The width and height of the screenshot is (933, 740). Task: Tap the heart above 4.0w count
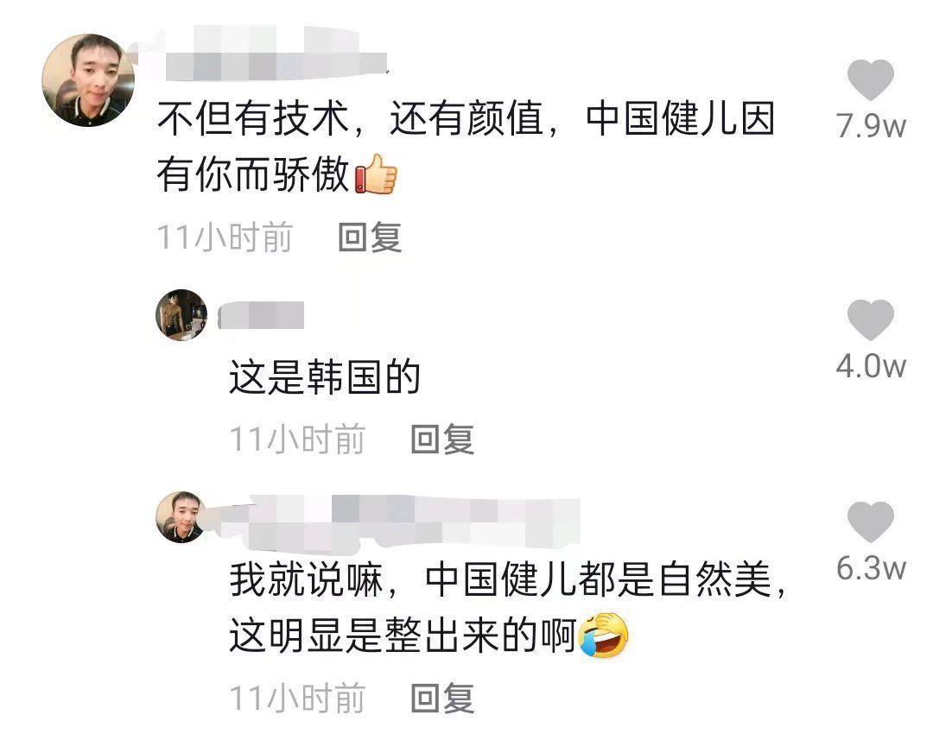pos(871,320)
